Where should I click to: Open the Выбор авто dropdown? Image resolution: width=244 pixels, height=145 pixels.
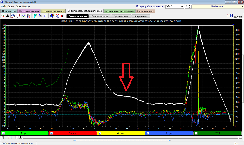pyautogui.click(x=242, y=6)
